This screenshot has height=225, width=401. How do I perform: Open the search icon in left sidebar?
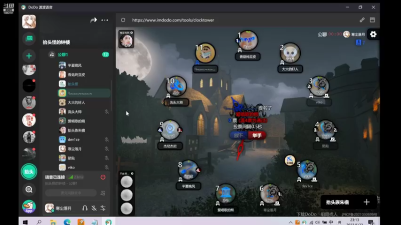29,189
